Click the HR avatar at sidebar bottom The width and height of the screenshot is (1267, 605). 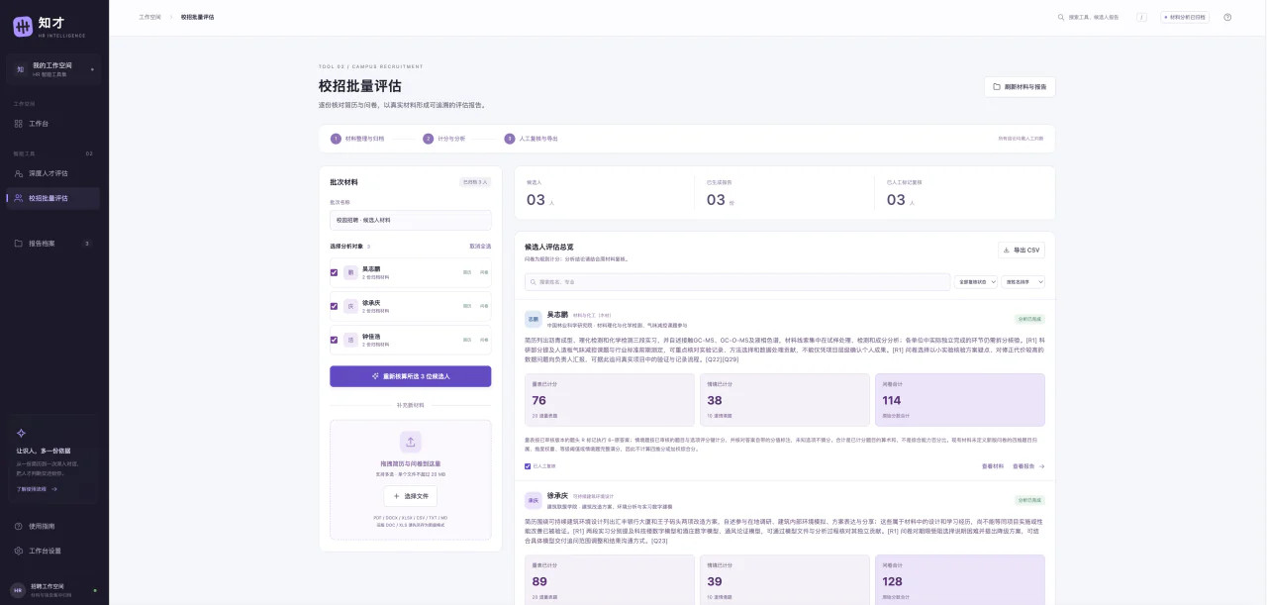(x=17, y=589)
